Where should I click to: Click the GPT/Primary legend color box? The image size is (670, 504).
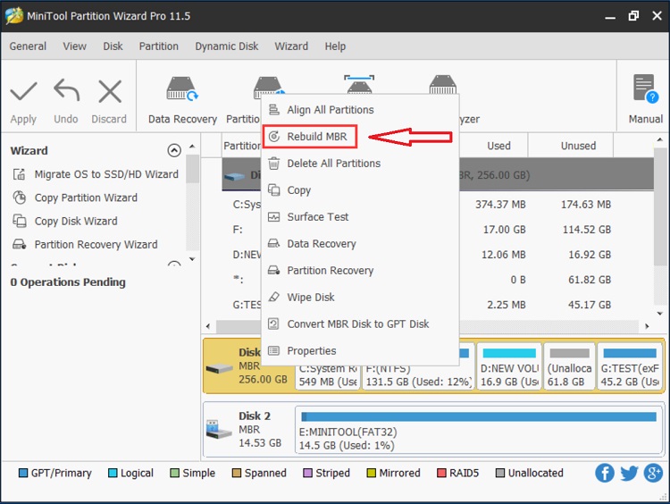tap(23, 473)
